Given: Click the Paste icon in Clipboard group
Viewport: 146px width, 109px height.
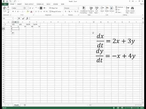Looking at the screenshot, I should [x=5, y=8].
